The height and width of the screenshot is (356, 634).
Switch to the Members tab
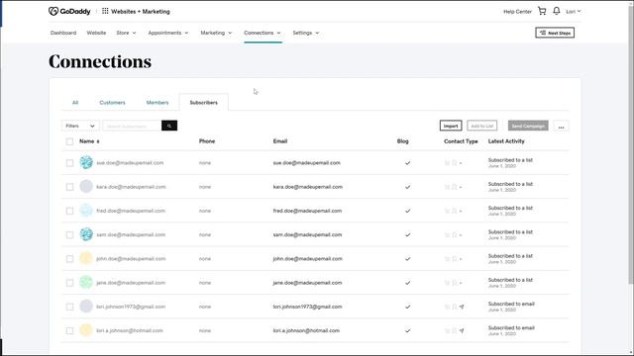pos(158,103)
